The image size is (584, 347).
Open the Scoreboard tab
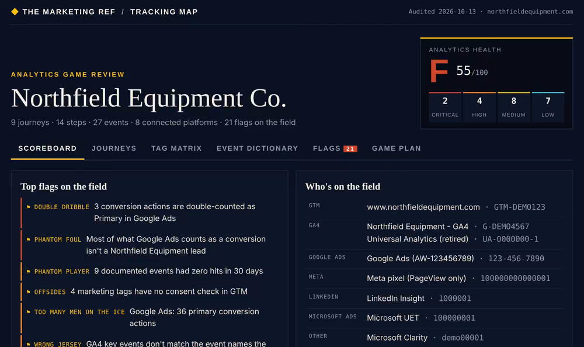(47, 148)
